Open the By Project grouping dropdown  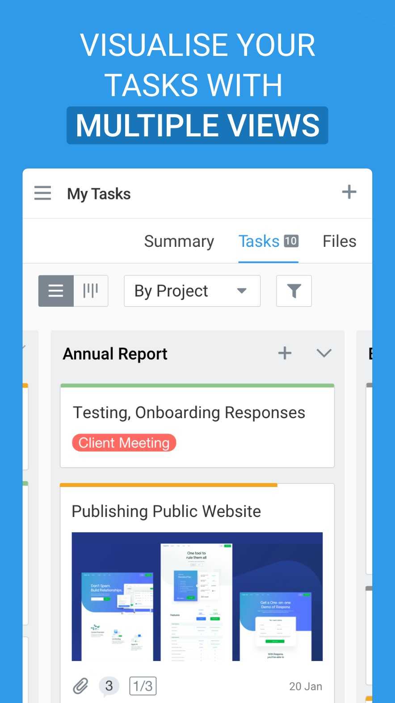point(192,291)
